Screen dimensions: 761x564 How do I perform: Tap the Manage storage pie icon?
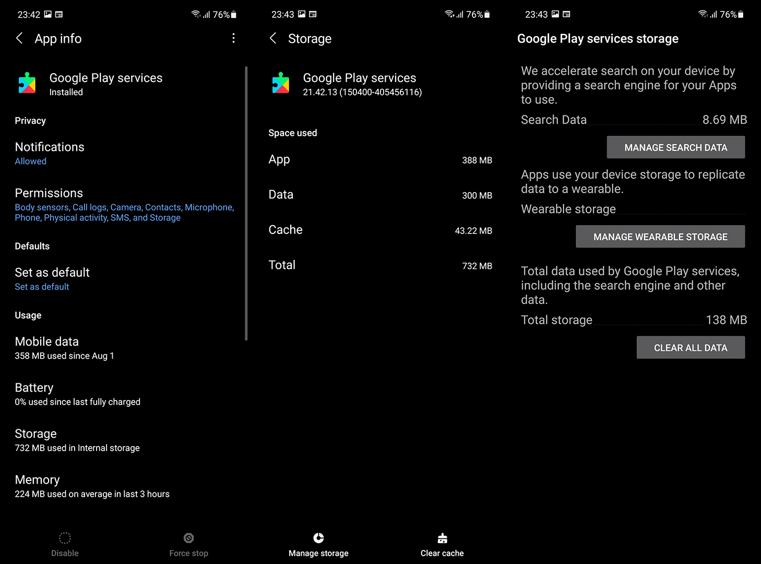point(318,538)
